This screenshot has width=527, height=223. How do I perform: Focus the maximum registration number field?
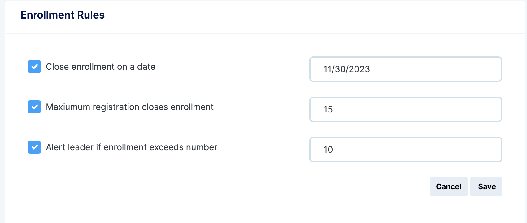pos(406,109)
